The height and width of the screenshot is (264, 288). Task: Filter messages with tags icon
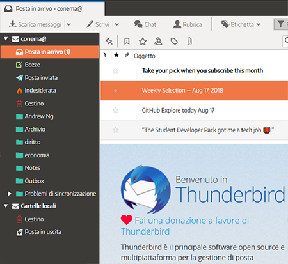coord(174,42)
